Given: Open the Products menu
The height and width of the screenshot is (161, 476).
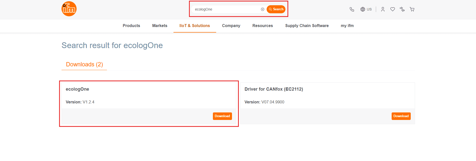Looking at the screenshot, I should [131, 26].
